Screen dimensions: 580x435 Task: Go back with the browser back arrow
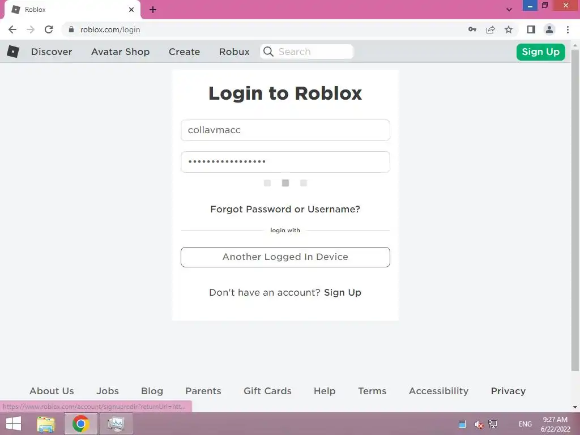click(12, 29)
